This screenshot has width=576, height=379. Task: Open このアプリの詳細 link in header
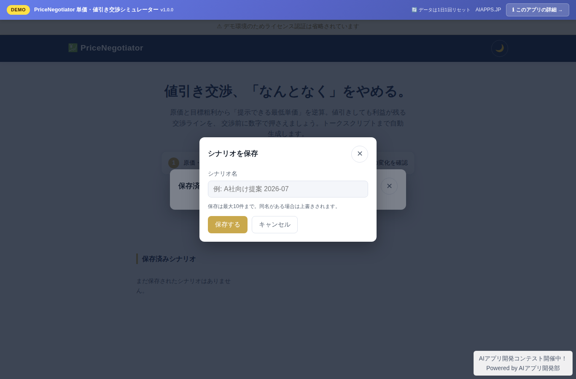click(x=538, y=10)
